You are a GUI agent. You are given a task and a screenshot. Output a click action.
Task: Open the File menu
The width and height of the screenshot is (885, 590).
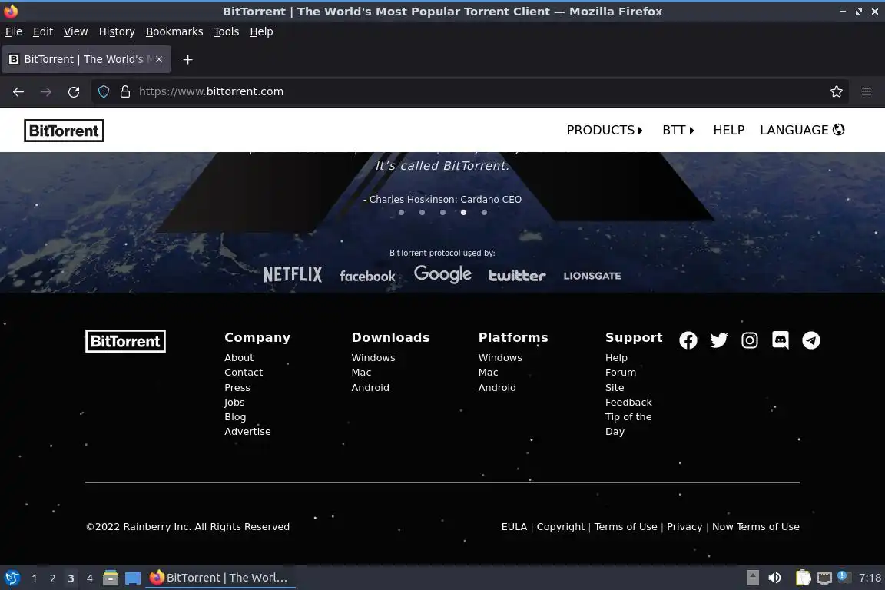(x=14, y=31)
